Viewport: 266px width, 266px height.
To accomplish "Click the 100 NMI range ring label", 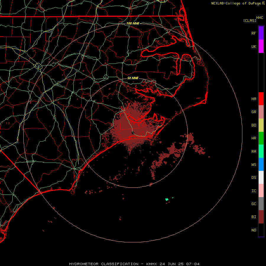I will tap(133, 23).
